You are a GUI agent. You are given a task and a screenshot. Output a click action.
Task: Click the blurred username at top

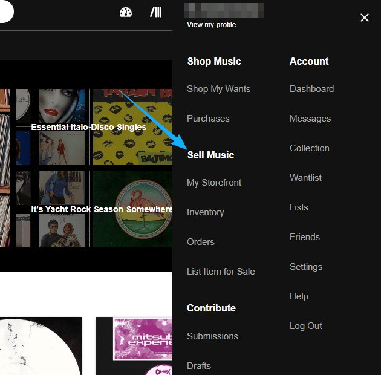[x=224, y=10]
